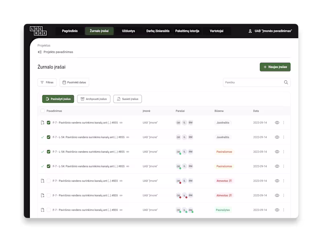Toggle the select-all checkbox in header

pyautogui.click(x=43, y=111)
